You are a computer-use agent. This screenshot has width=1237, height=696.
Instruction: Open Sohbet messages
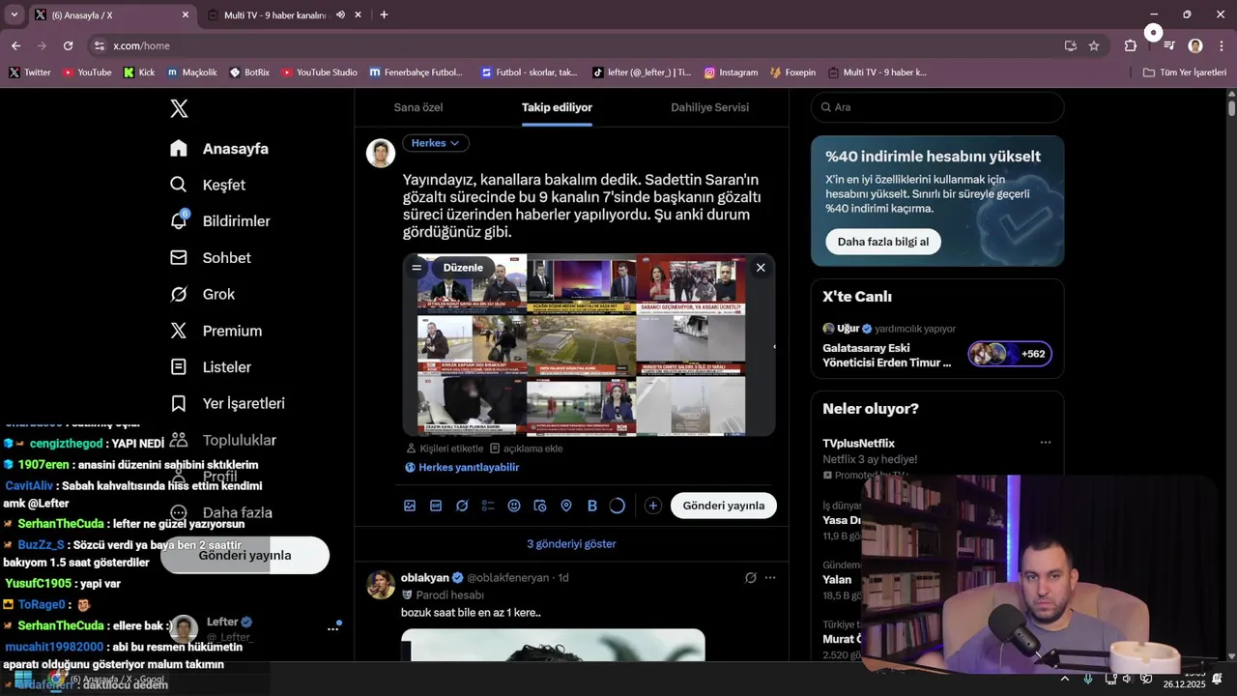[x=211, y=258]
